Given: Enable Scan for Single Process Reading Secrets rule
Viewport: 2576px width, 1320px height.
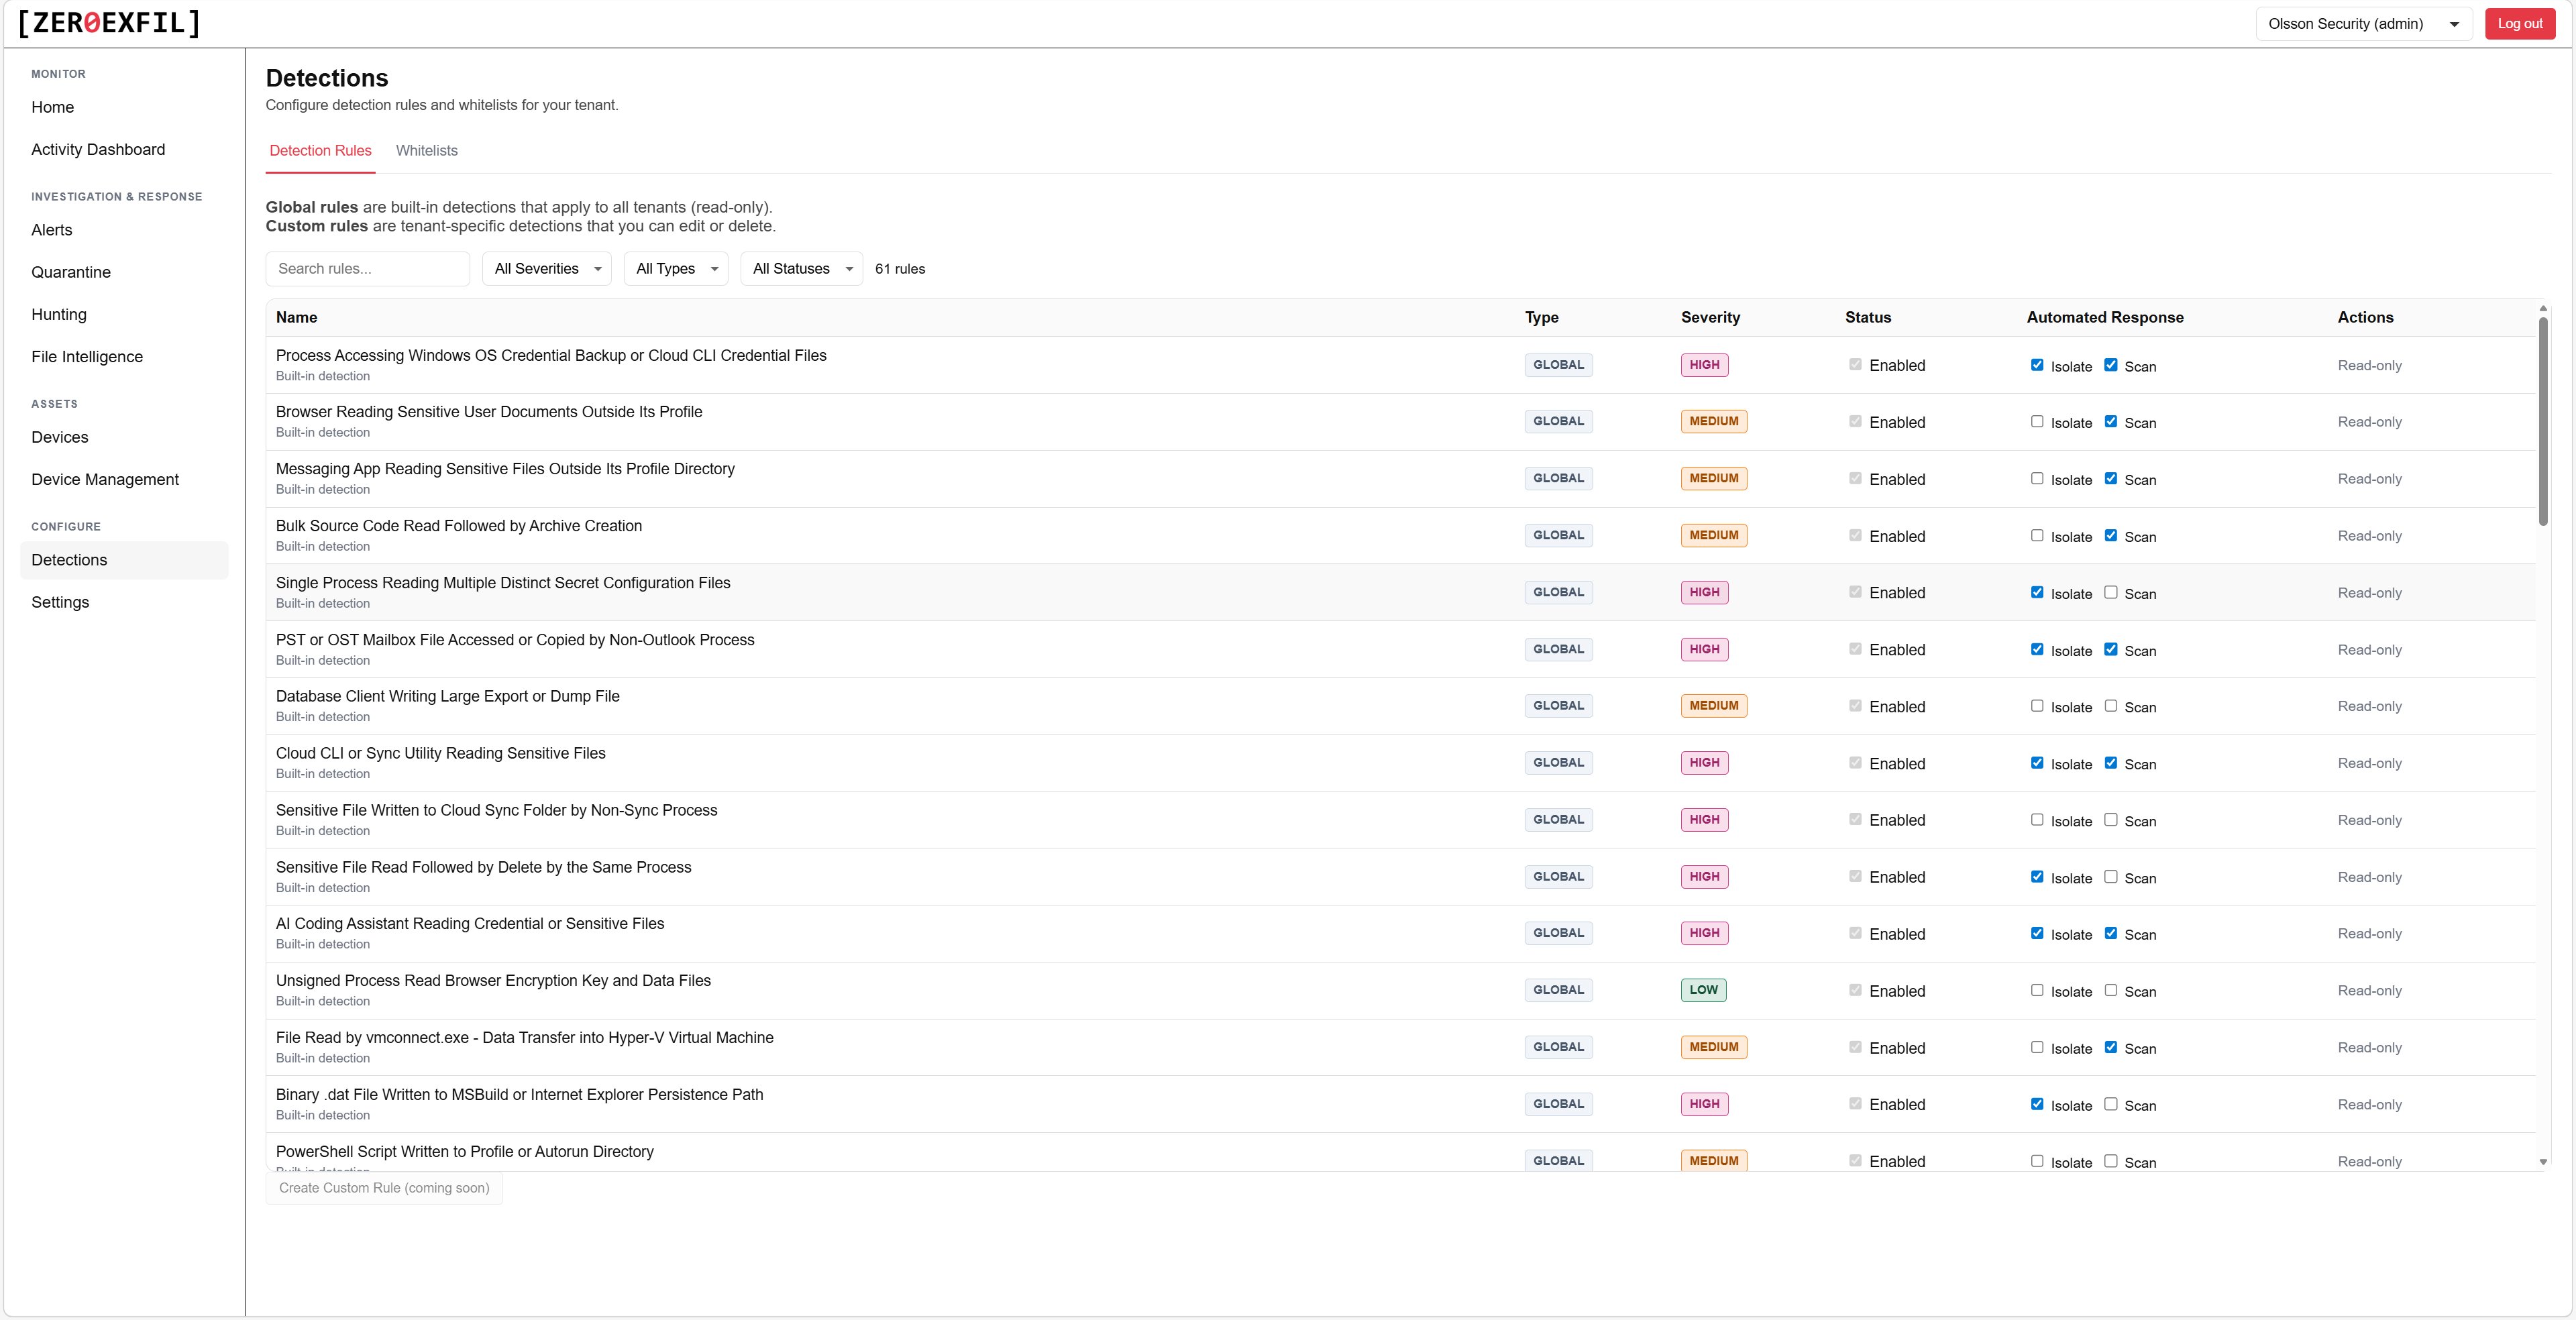Looking at the screenshot, I should pos(2112,593).
